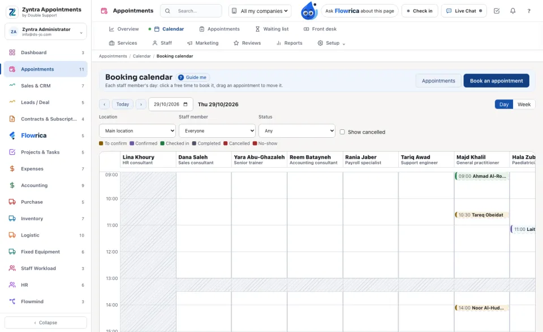The image size is (543, 332).
Task: Click the Appointments header calendar icon
Action: tap(104, 11)
